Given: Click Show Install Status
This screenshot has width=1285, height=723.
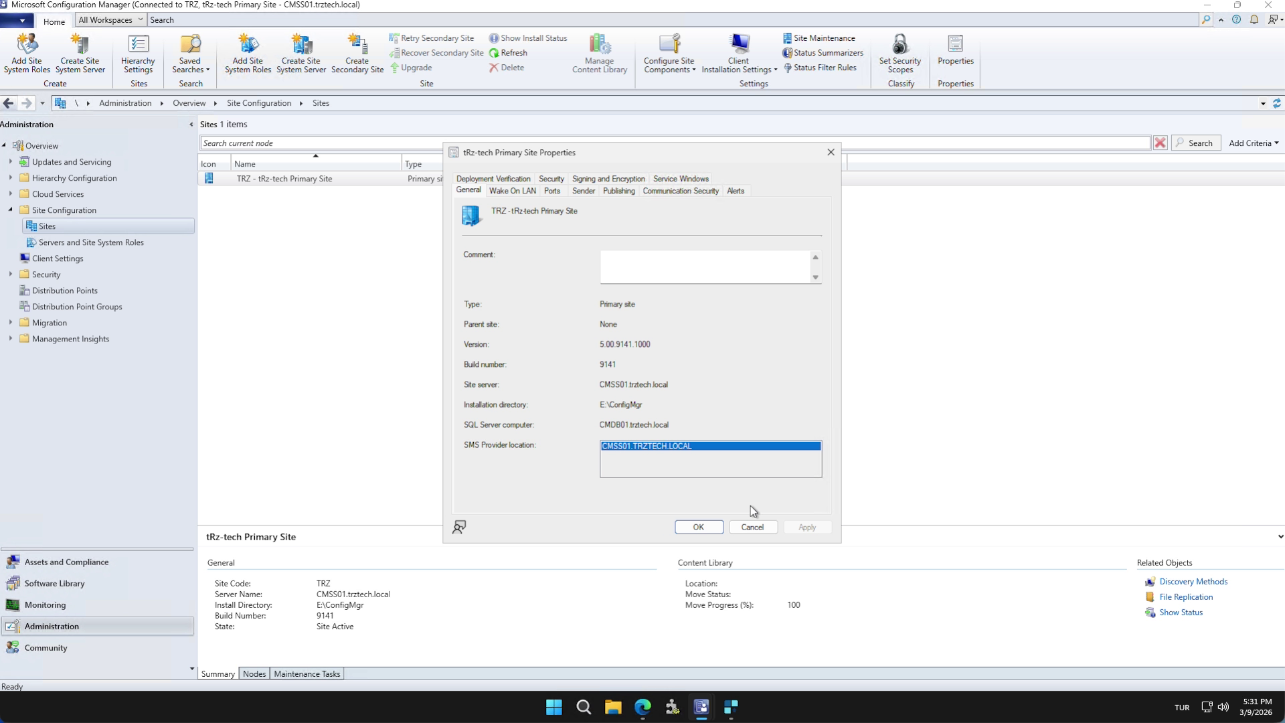Looking at the screenshot, I should pyautogui.click(x=528, y=38).
